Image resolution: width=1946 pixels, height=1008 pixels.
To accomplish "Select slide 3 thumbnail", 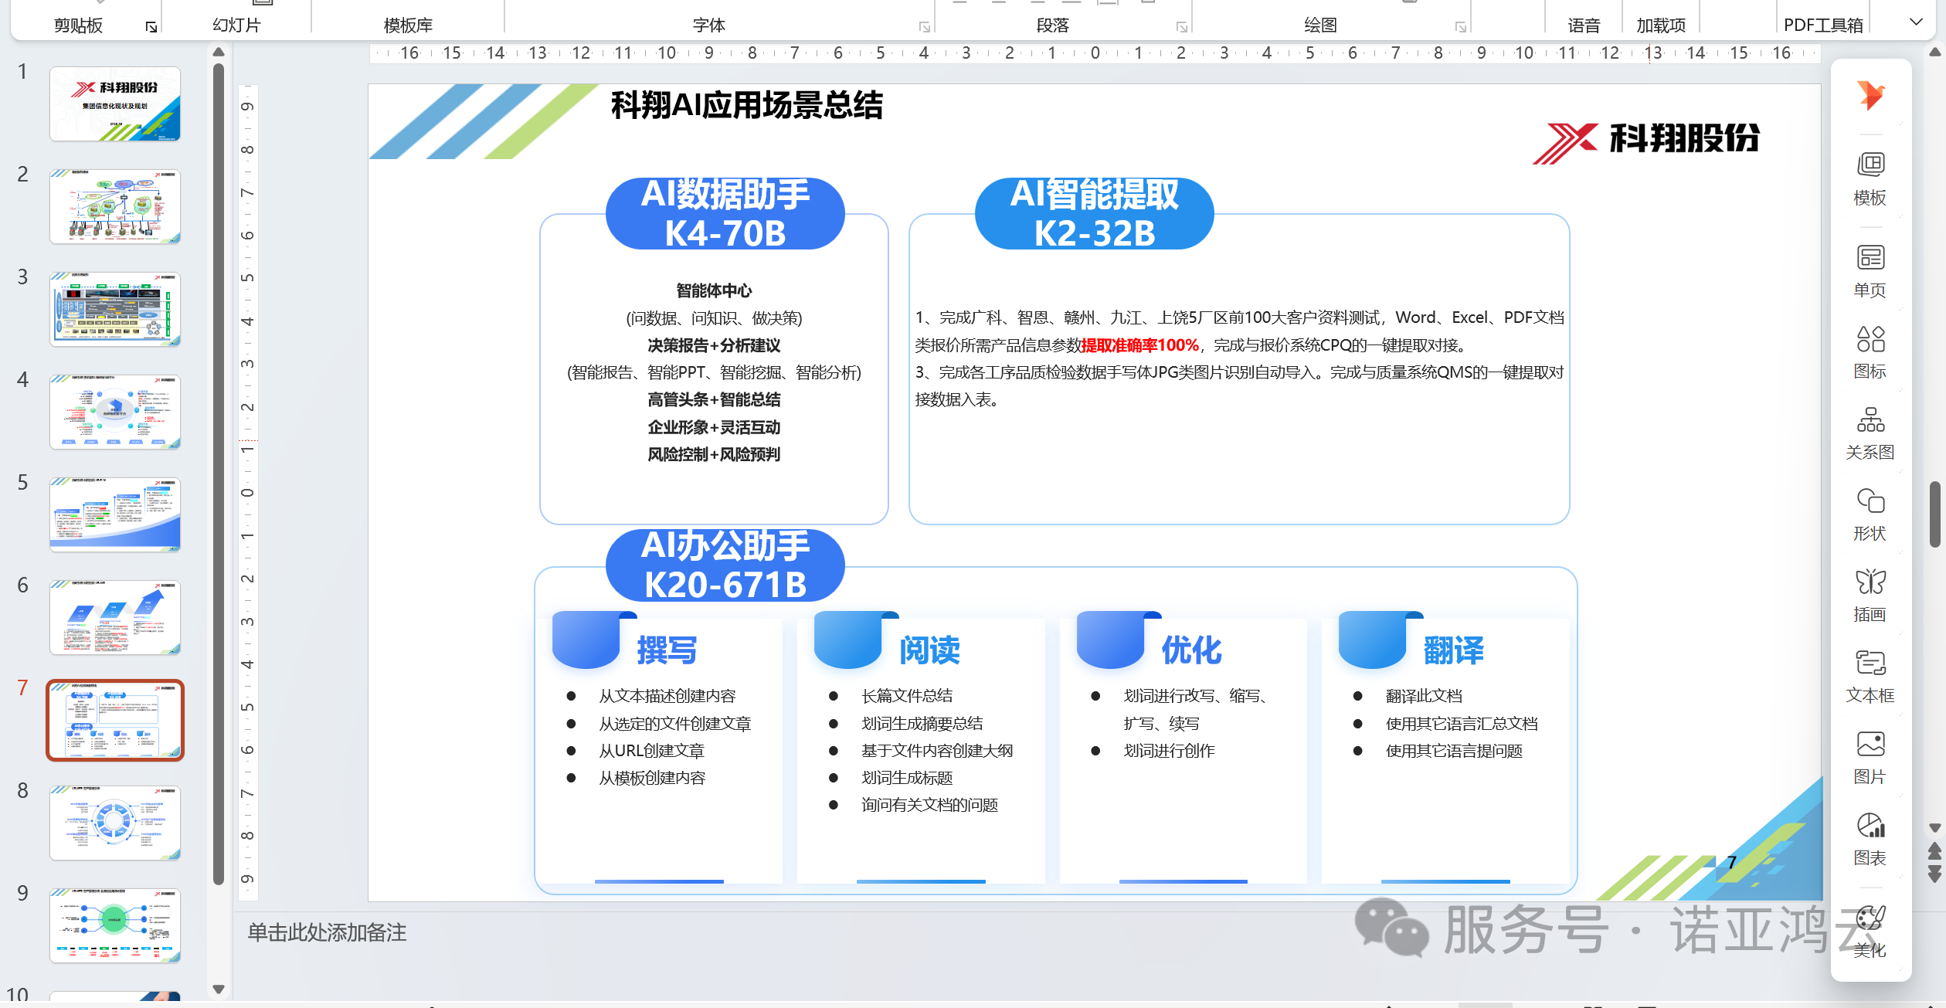I will click(x=115, y=309).
